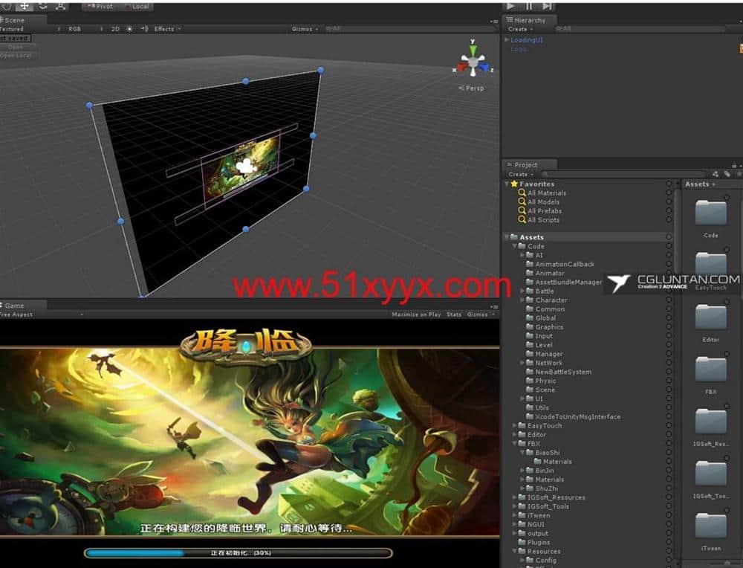Expand the IGSoft_Resources folder in tree

coord(515,497)
